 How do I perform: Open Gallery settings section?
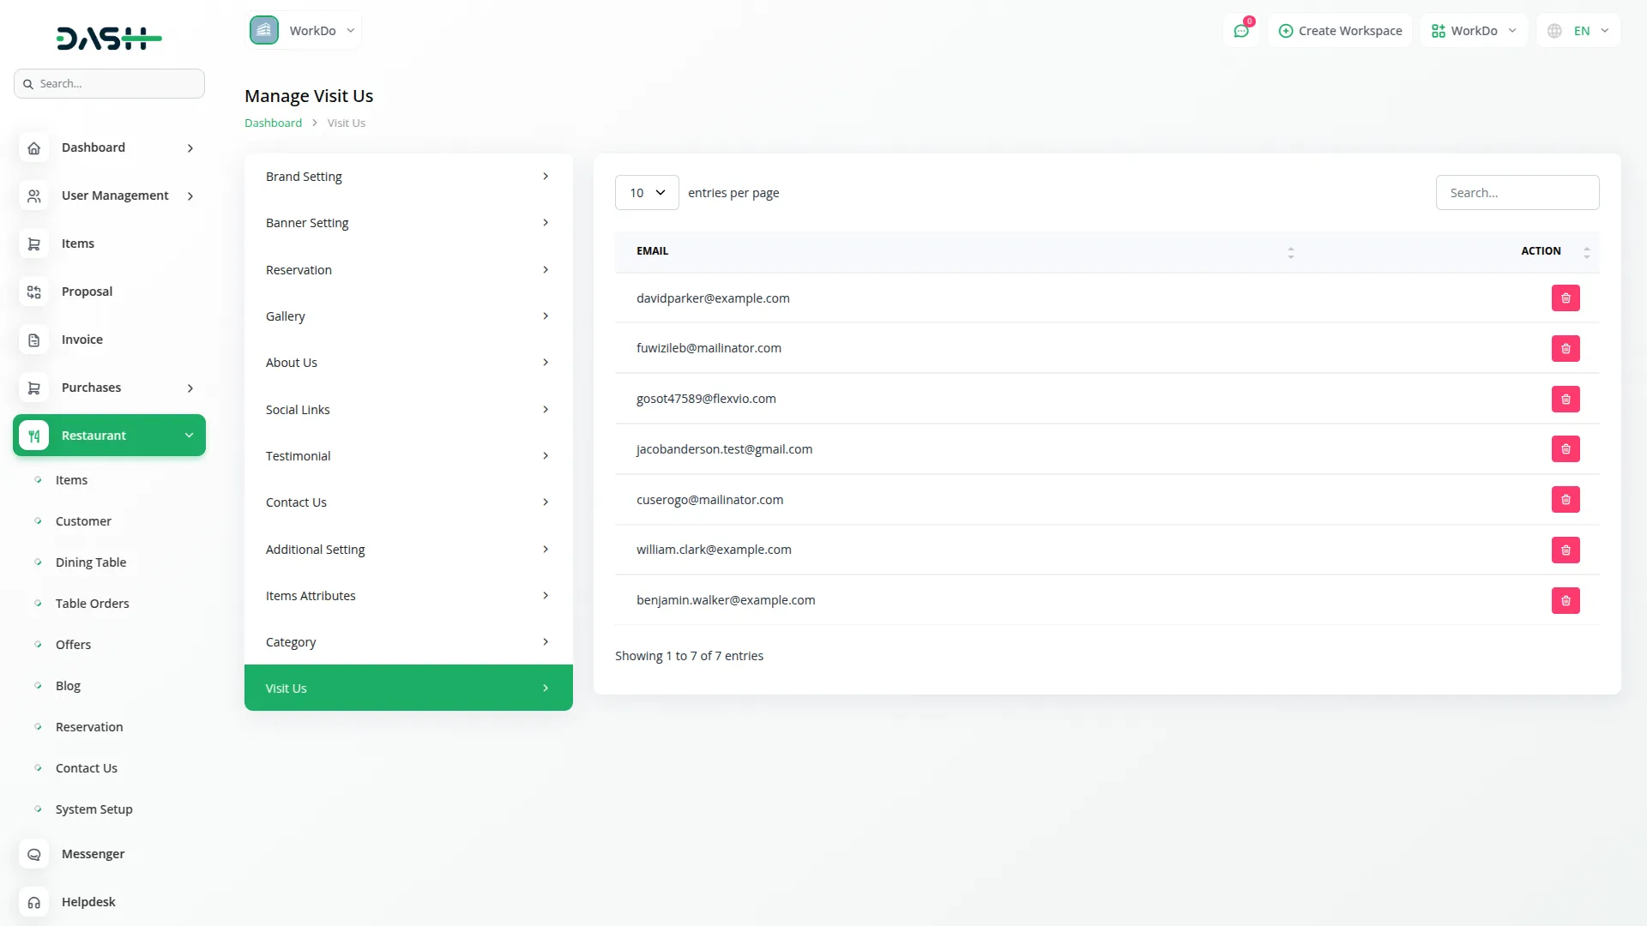(x=408, y=316)
